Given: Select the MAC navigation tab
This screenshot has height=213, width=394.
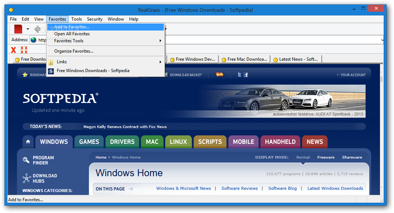Looking at the screenshot, I should point(152,142).
